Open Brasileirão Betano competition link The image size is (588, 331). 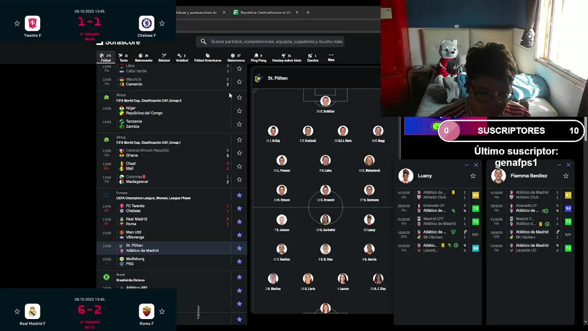[x=130, y=280]
